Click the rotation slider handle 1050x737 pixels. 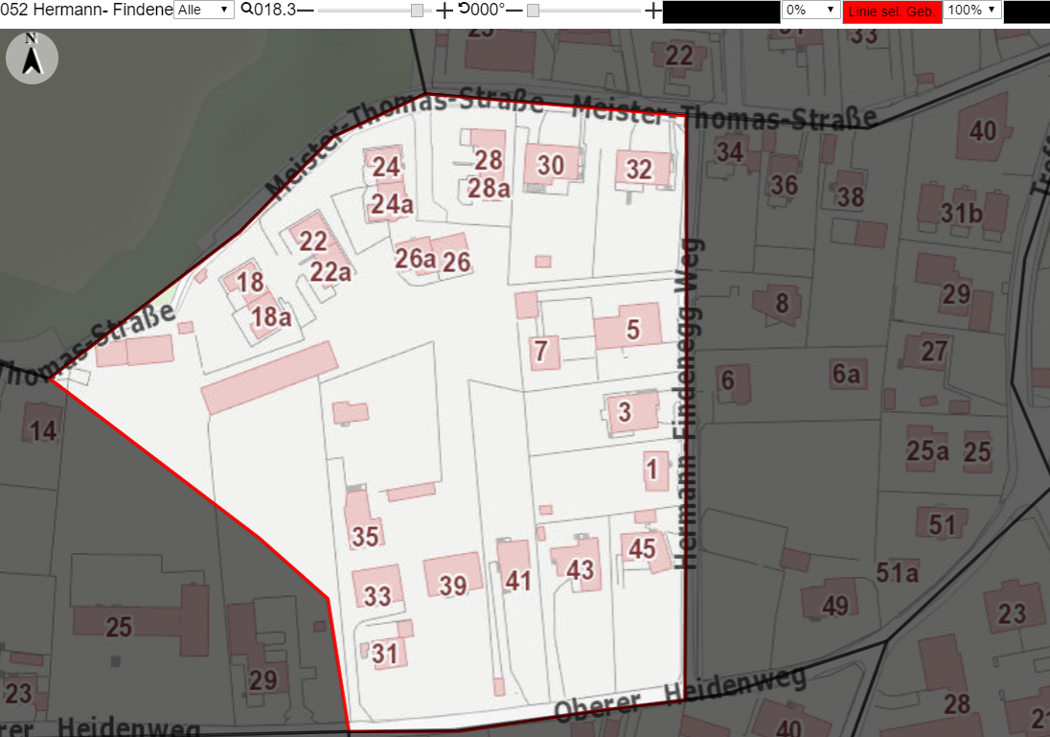(x=533, y=10)
